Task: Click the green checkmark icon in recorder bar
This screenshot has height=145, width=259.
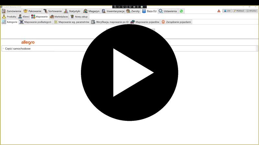Action: click(x=142, y=7)
